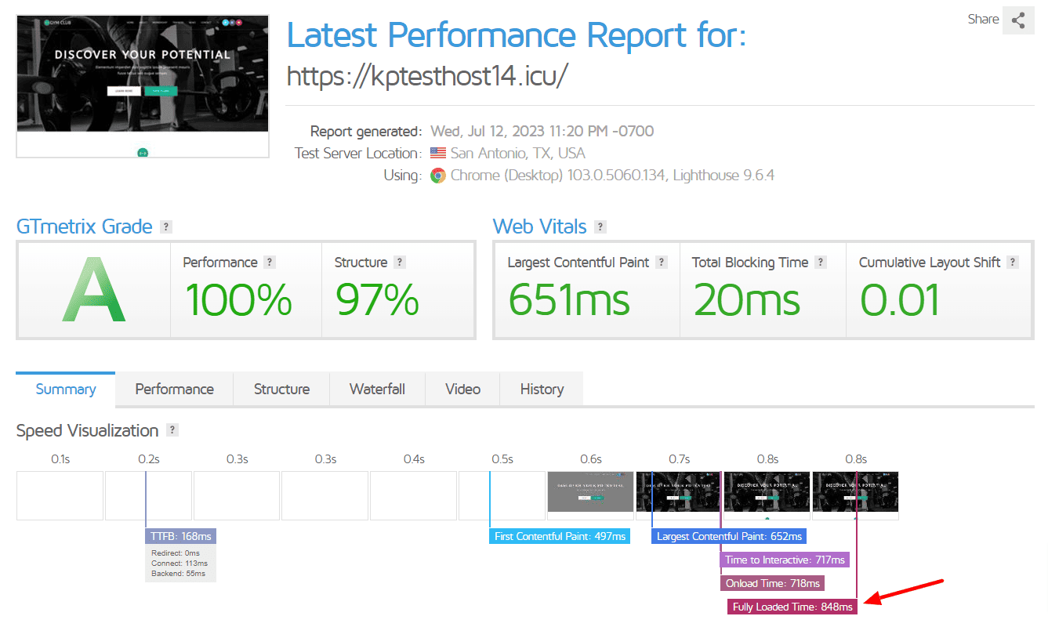Click the 'Using:' label
This screenshot has height=627, width=1048.
pos(402,176)
